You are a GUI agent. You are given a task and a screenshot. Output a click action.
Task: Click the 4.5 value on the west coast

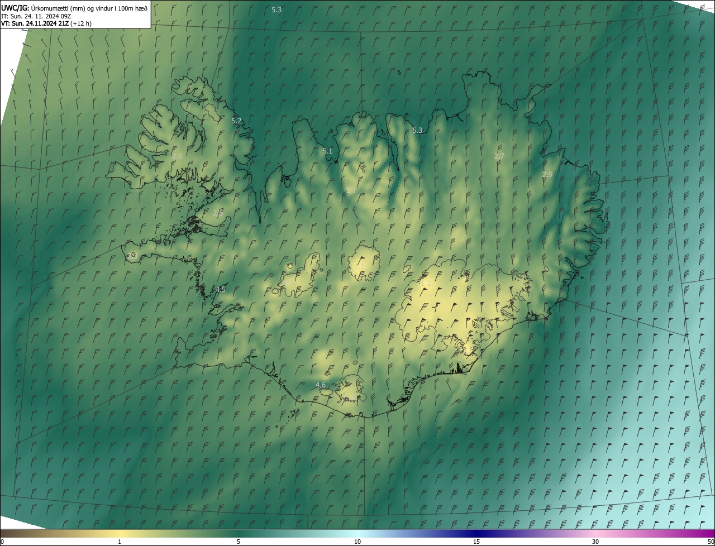pos(221,289)
